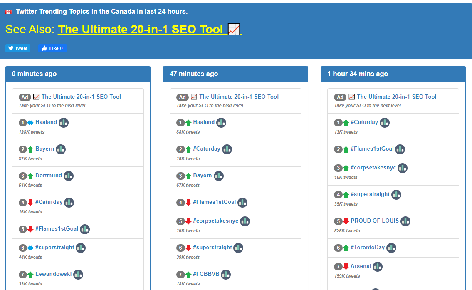Open #superstraight trend in 1 hour 34 mins column

click(370, 194)
